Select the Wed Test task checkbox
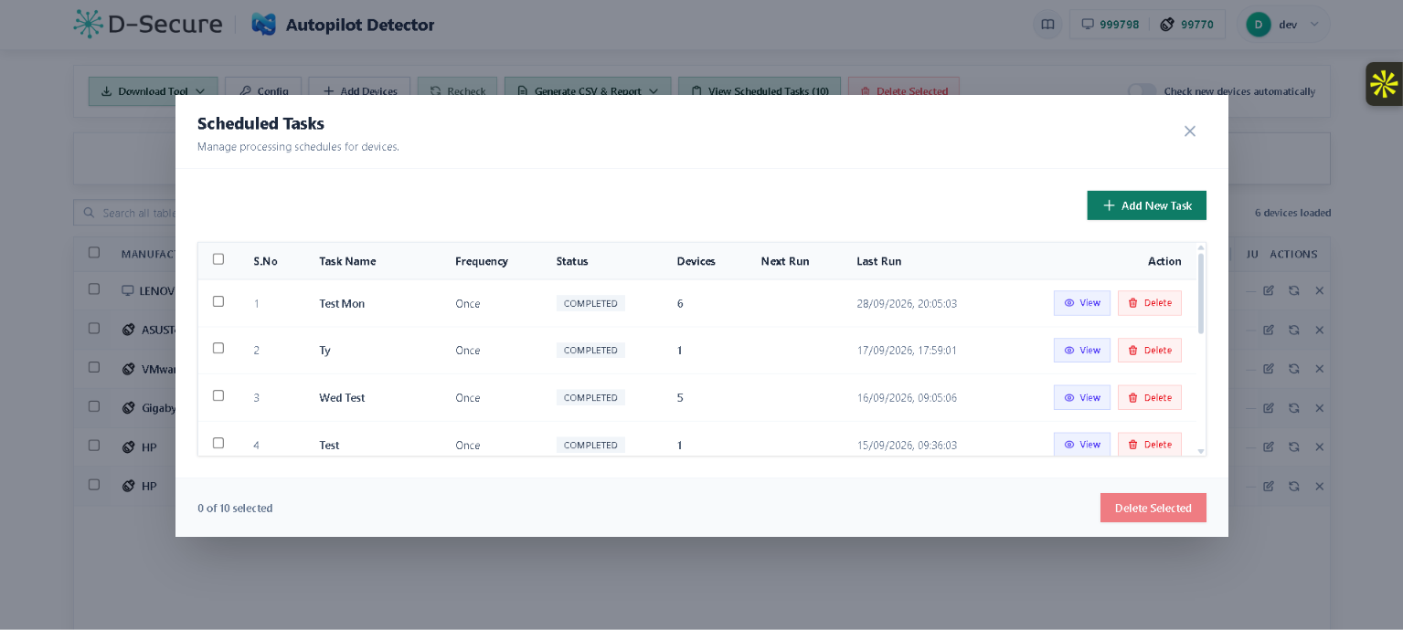 [x=218, y=395]
